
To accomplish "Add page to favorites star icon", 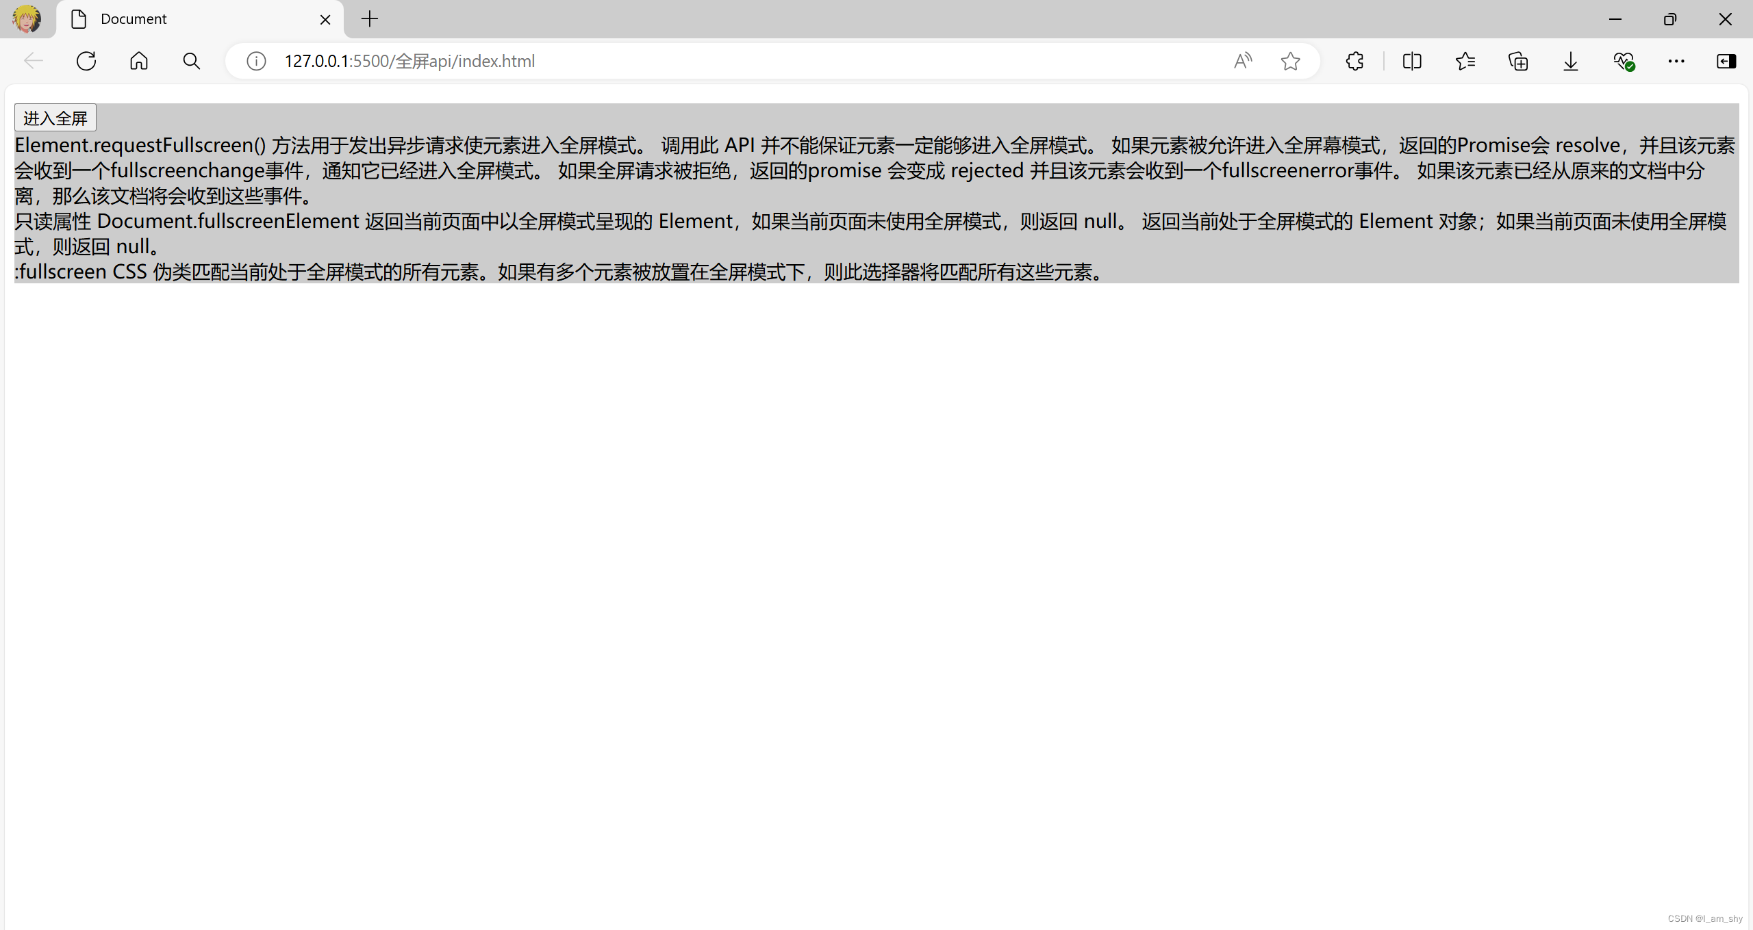I will point(1290,61).
